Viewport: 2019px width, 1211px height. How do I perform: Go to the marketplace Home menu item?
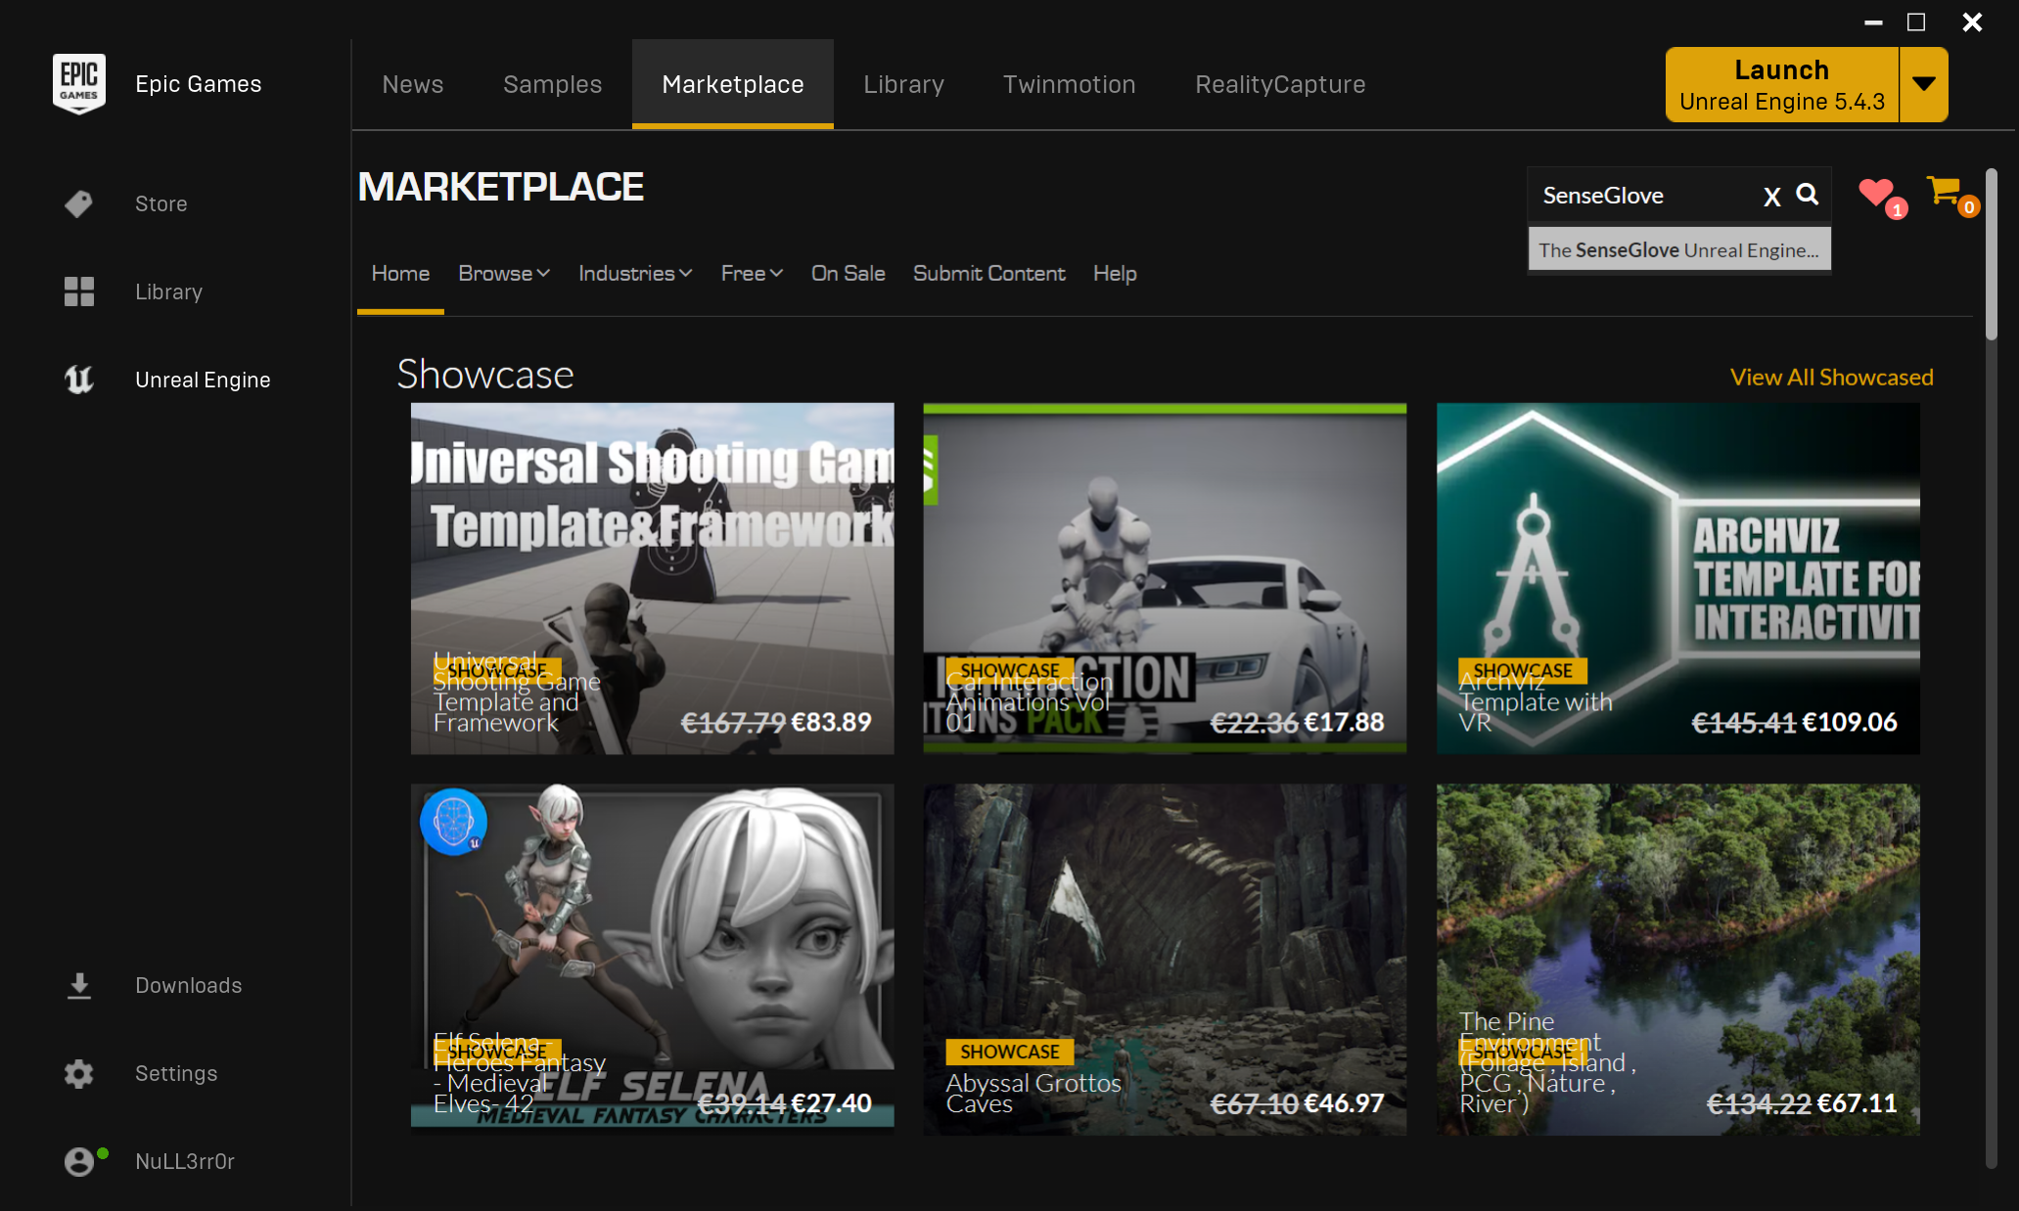coord(400,274)
